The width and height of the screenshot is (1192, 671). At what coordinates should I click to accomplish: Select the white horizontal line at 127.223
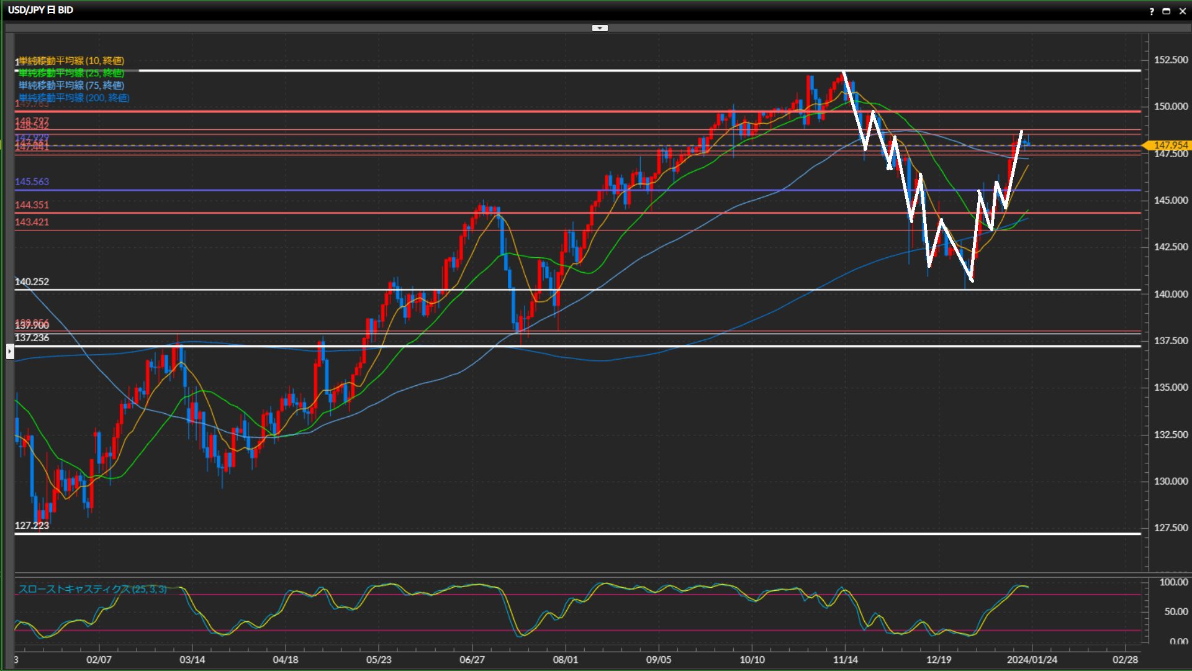435,534
